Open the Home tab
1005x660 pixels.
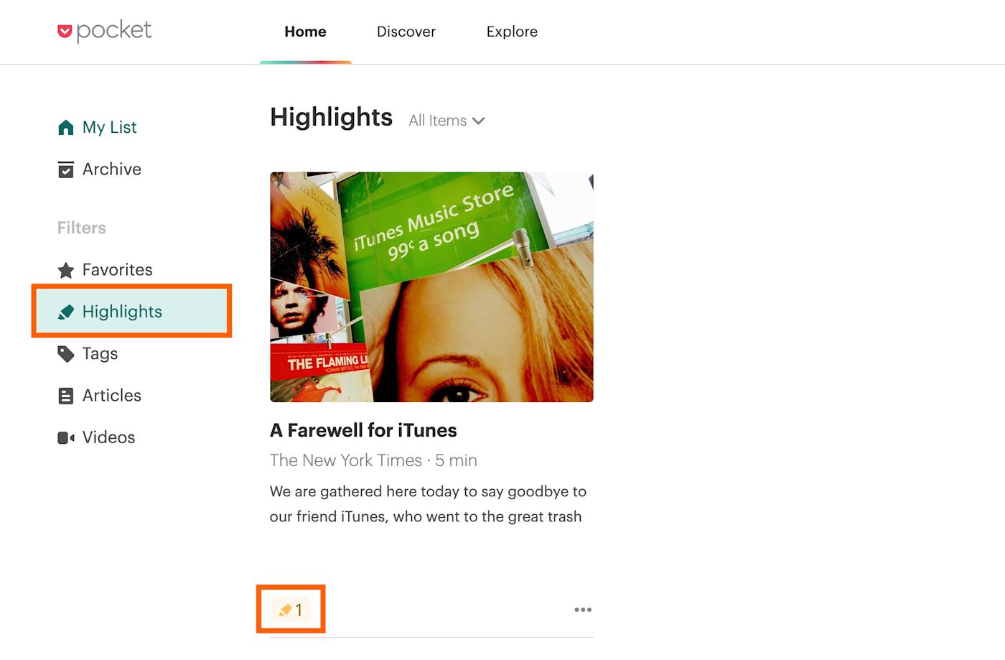(305, 32)
